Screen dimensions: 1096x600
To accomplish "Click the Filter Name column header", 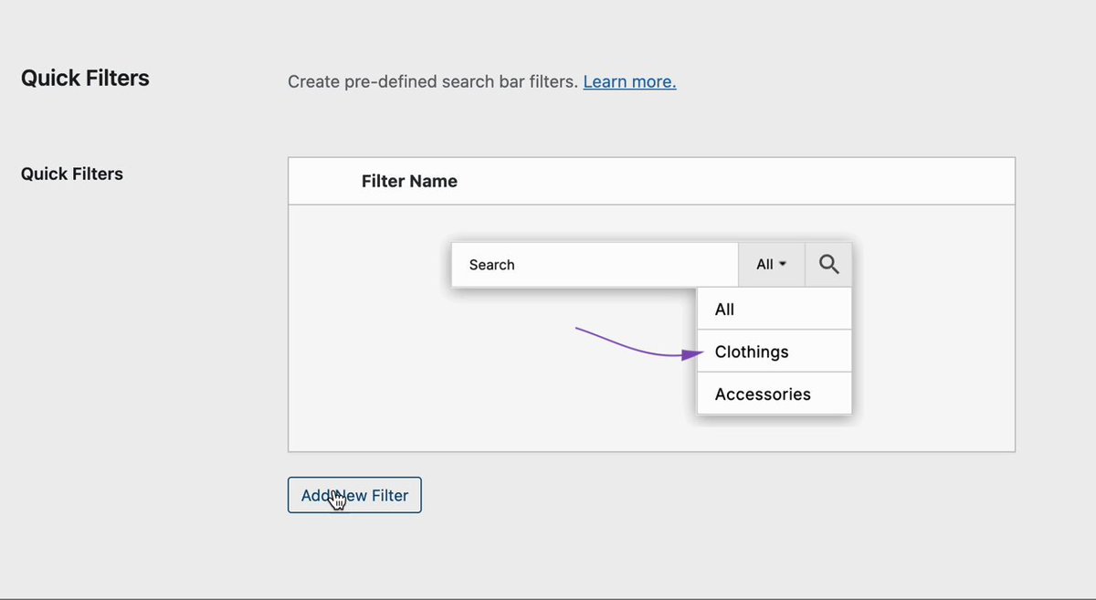I will (409, 181).
